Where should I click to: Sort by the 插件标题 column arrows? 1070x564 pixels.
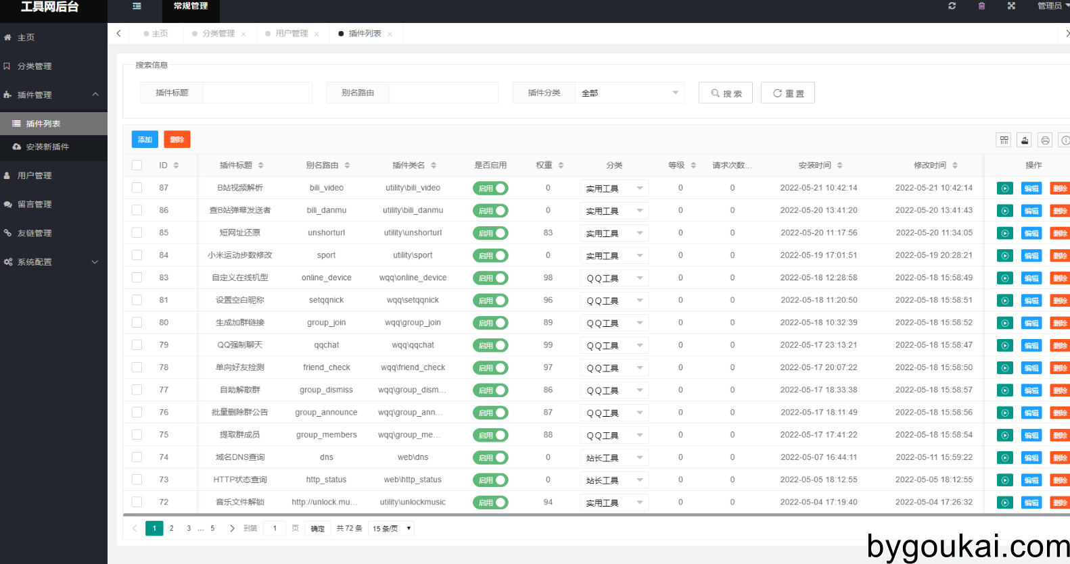click(x=261, y=165)
